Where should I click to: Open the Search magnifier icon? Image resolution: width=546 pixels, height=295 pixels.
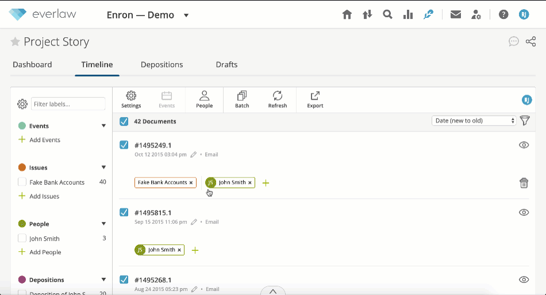pos(387,14)
